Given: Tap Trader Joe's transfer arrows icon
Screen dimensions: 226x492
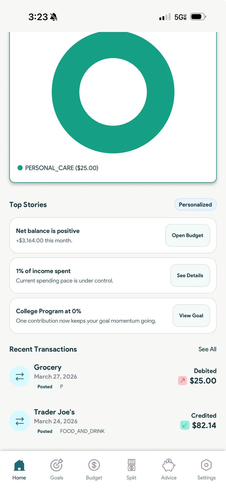Looking at the screenshot, I should 20,421.
